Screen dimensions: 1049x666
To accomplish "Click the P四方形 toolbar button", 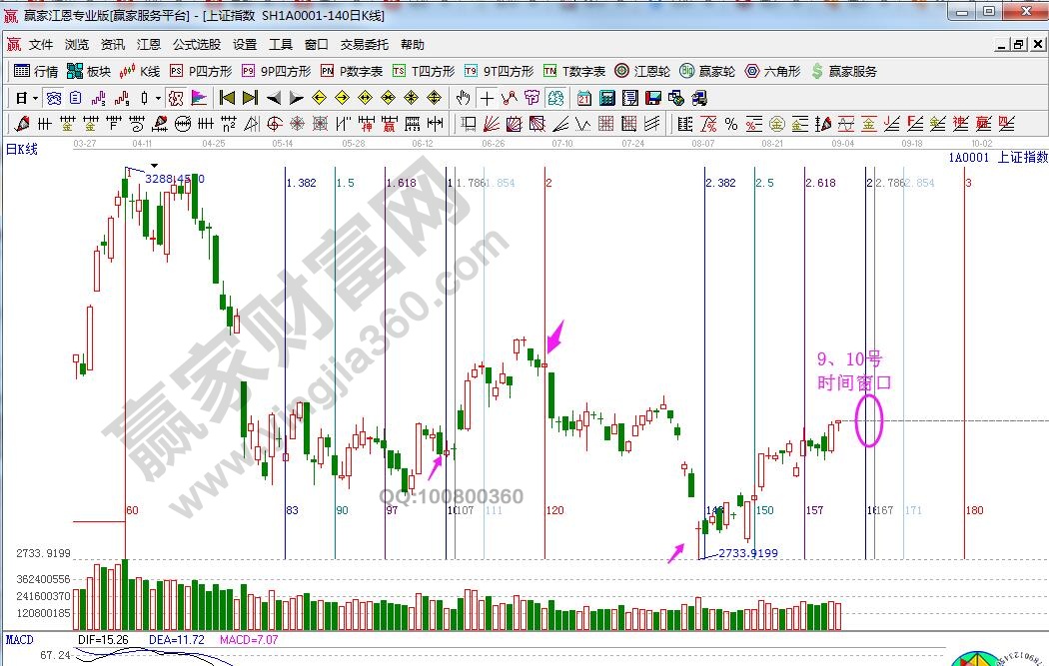I will pos(201,71).
